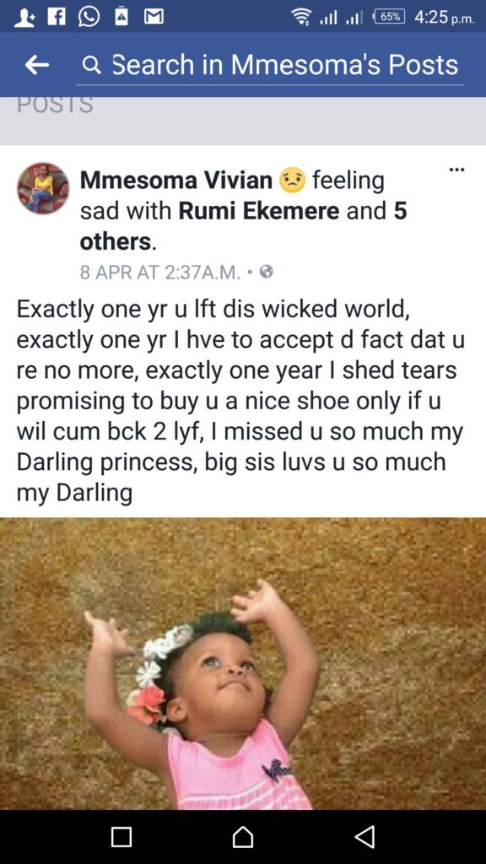This screenshot has width=486, height=864.
Task: Tap the Android home button
Action: (x=243, y=836)
